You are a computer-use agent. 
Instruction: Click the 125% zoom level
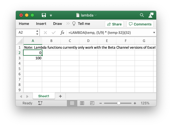tap(145, 103)
